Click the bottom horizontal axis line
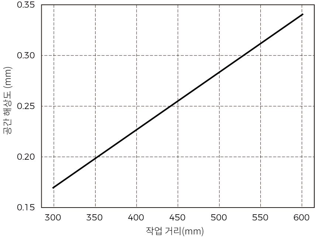Image resolution: width=315 pixels, height=237 pixels. point(177,207)
